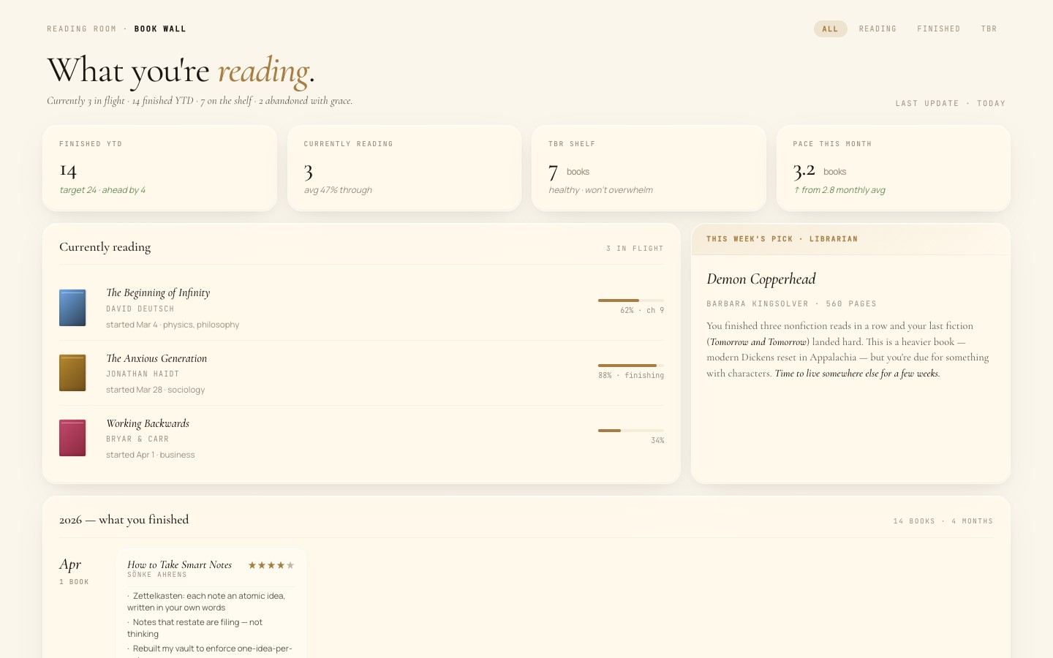The image size is (1053, 658).
Task: Click the 'LAST UPDATE · TODAY' label
Action: pyautogui.click(x=951, y=104)
